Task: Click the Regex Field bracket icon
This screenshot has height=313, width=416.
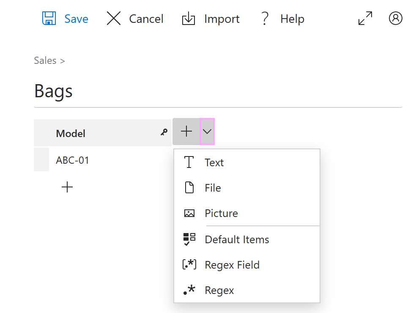Action: (x=189, y=264)
